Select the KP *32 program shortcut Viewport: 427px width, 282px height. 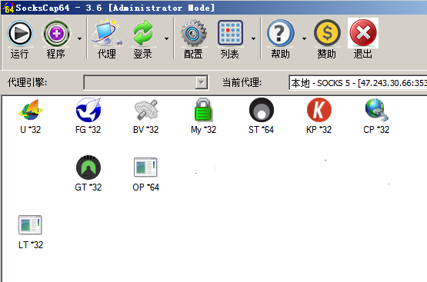point(319,116)
